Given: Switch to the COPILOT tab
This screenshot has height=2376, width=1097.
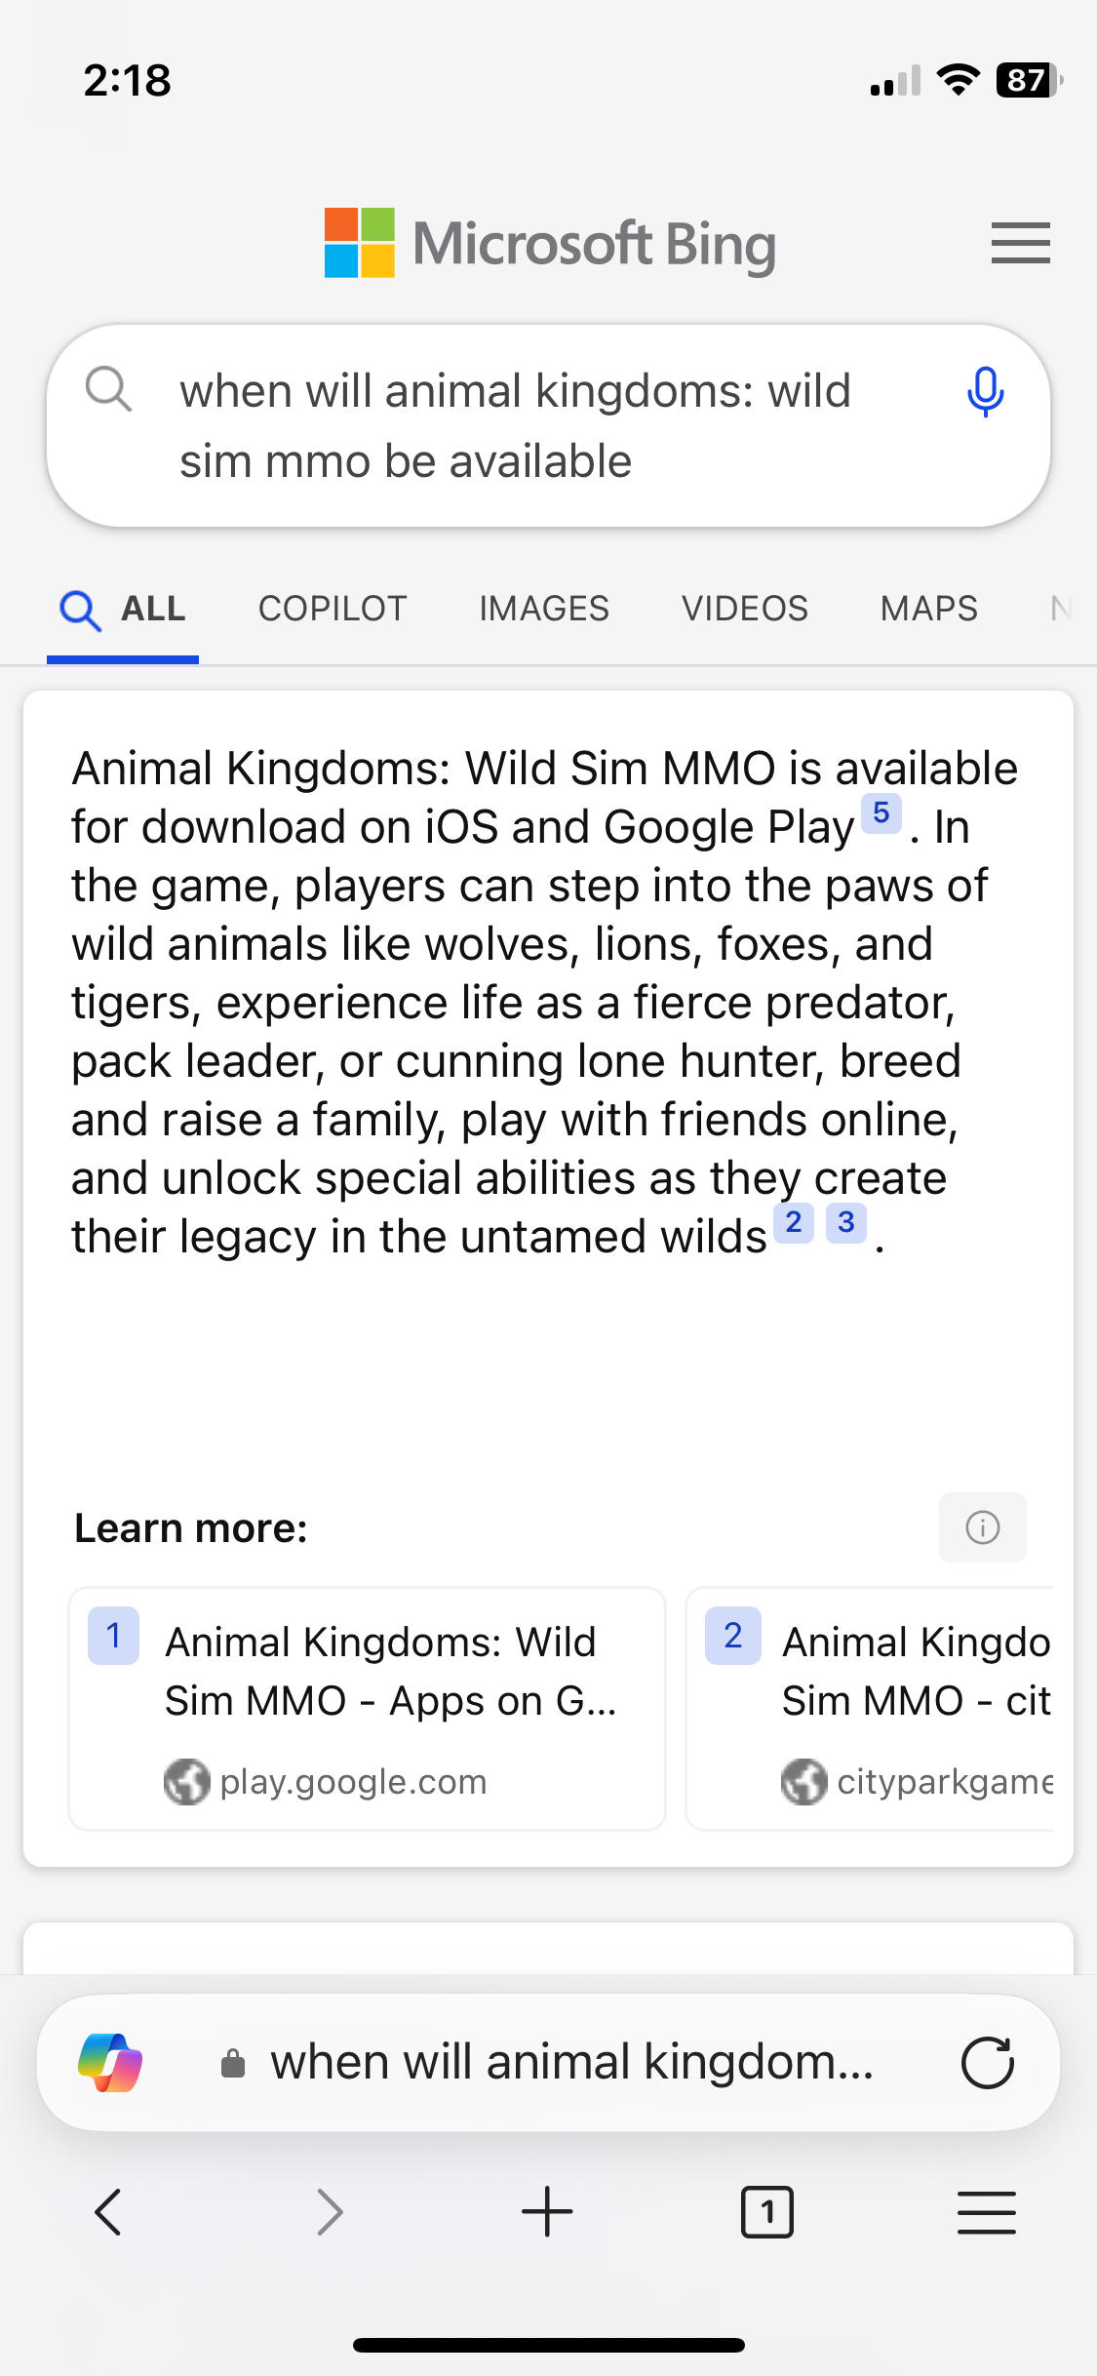Looking at the screenshot, I should [x=332, y=609].
